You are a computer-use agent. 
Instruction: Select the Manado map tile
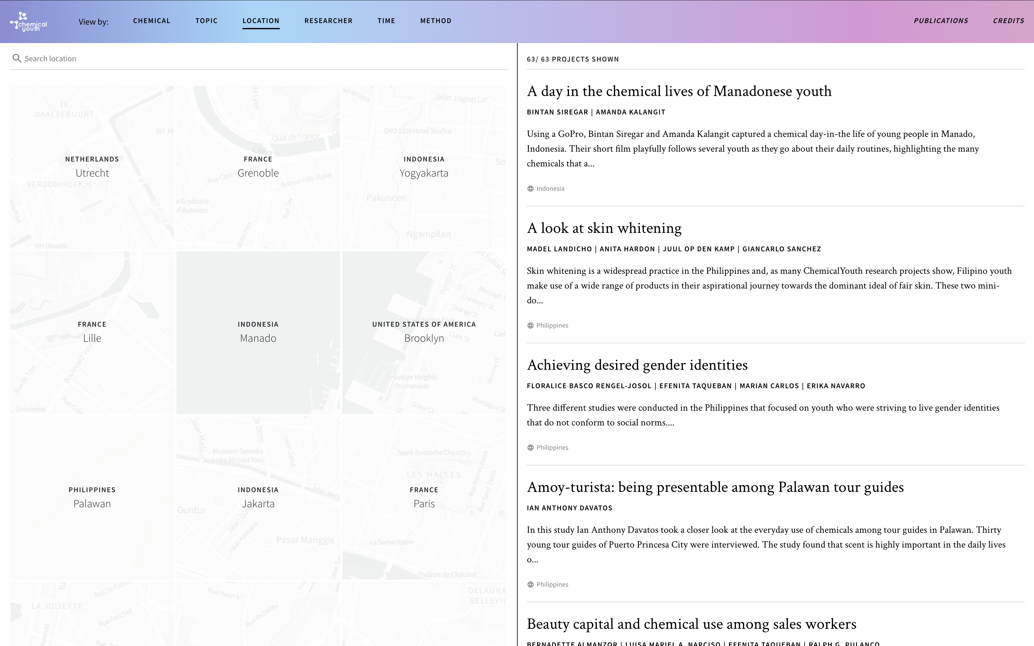pos(258,333)
